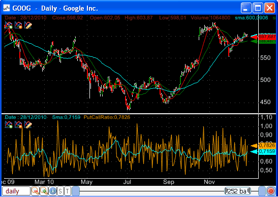Open the blue info icon
The image size is (278, 197).
(53, 191)
